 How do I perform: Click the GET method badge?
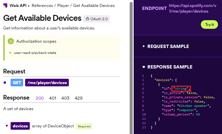tap(17, 83)
